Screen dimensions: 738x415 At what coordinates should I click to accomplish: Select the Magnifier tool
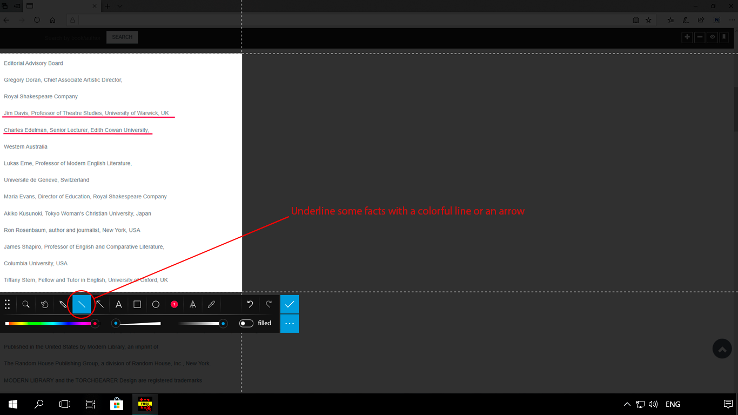[26, 304]
